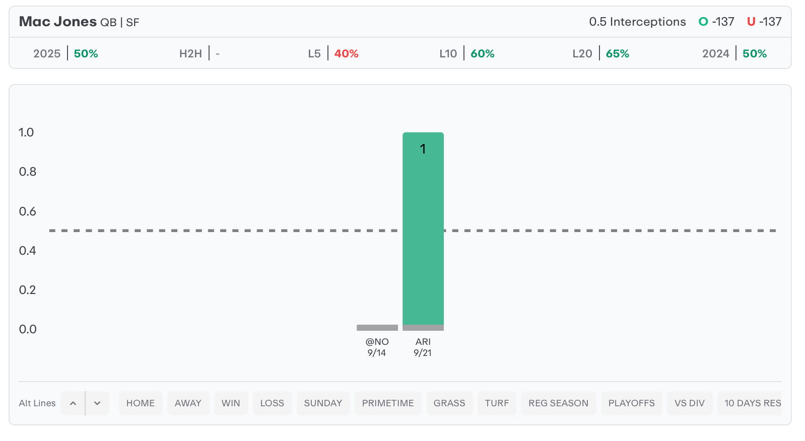
Task: Choose the Under -137 odds
Action: pos(764,22)
